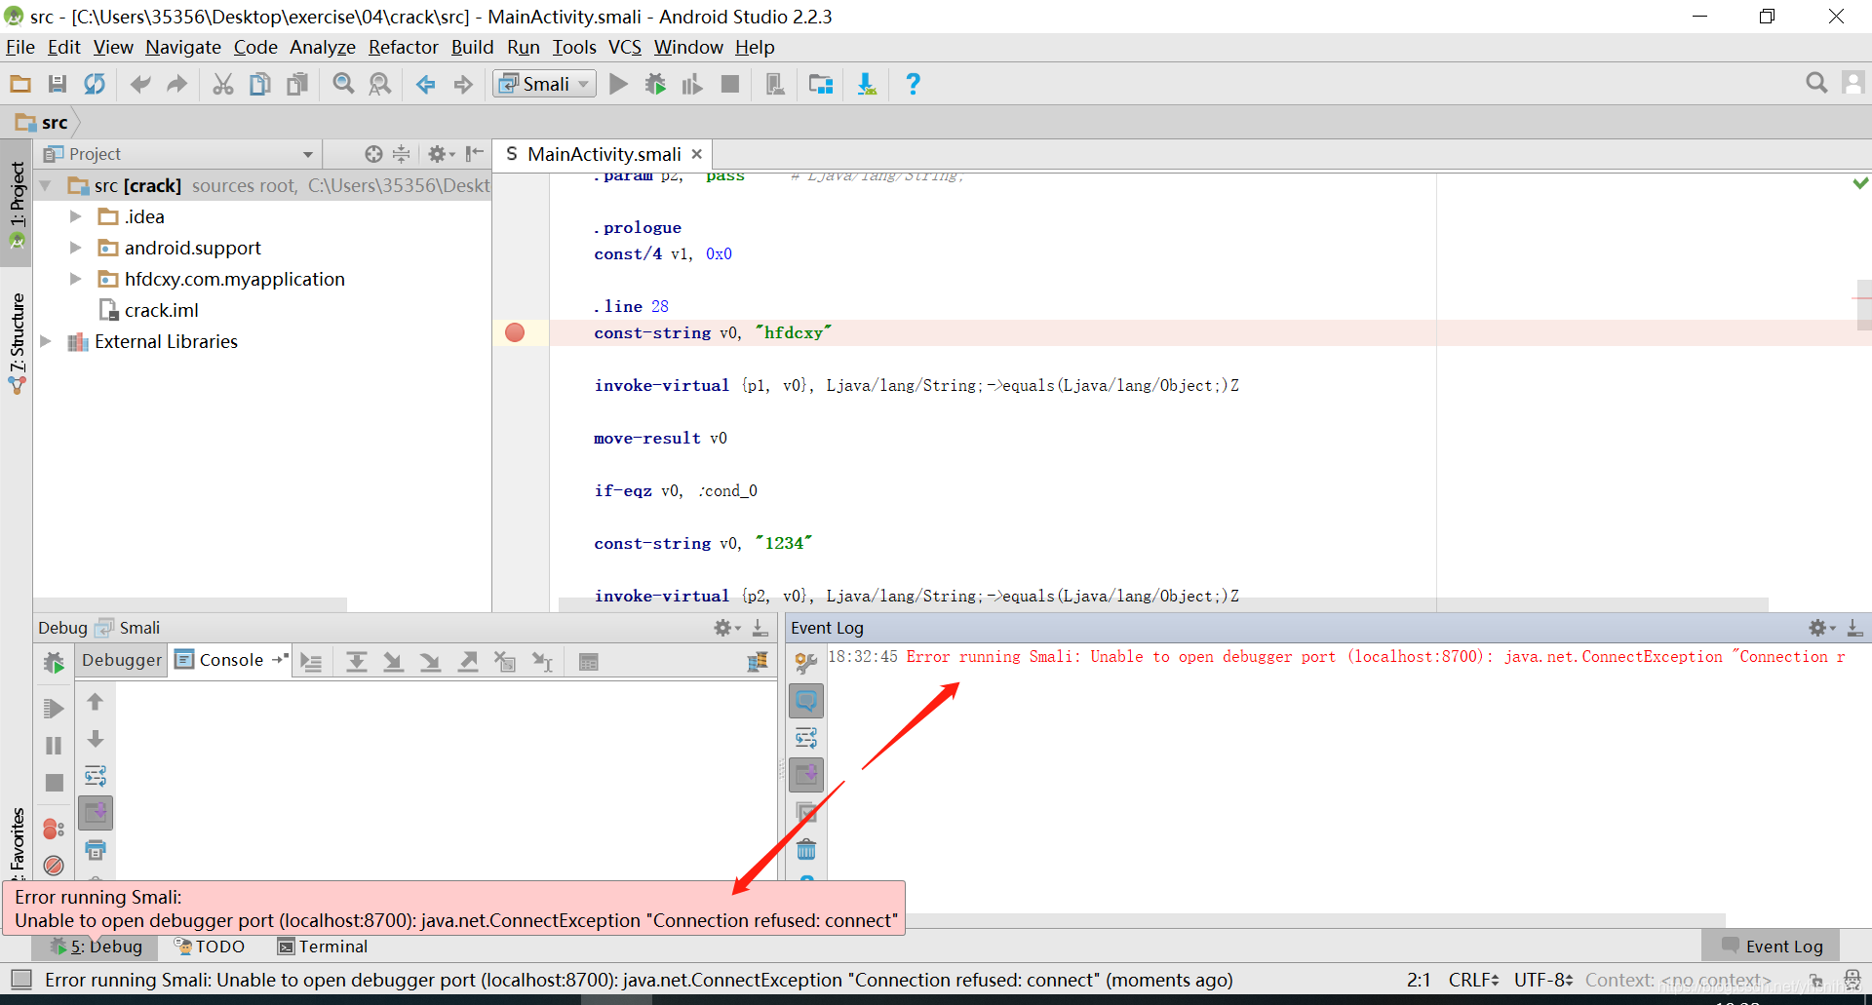
Task: Select the MainActivity.smali editor tab
Action: point(603,154)
